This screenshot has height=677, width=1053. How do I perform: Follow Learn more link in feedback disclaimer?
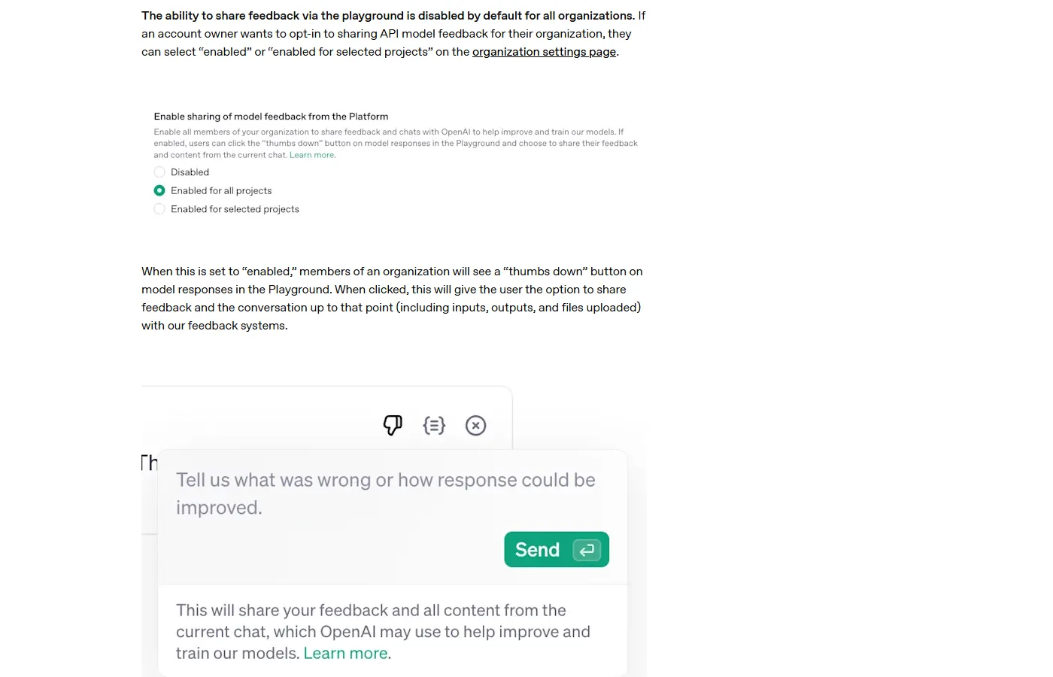pos(346,653)
